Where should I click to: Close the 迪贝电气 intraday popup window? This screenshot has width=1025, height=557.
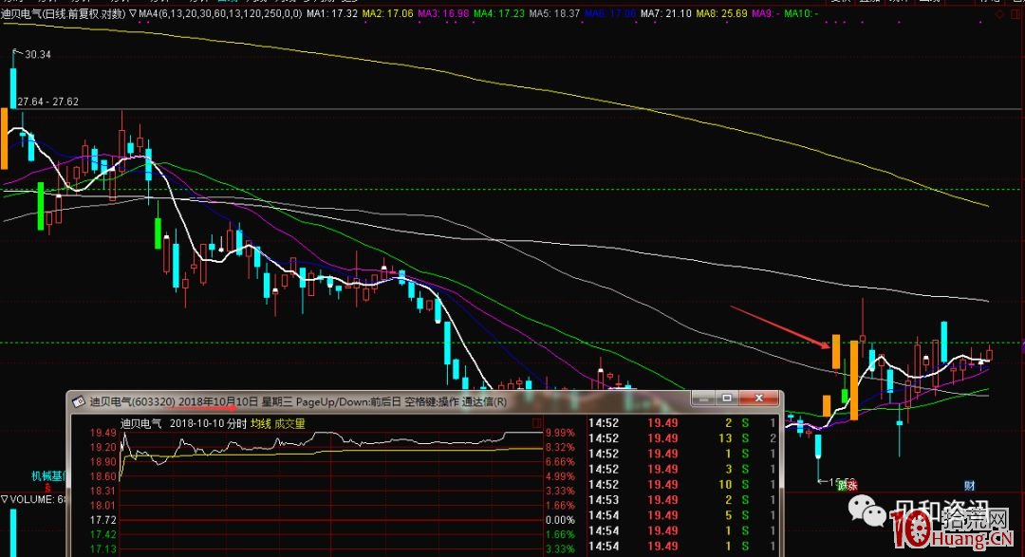coord(758,398)
